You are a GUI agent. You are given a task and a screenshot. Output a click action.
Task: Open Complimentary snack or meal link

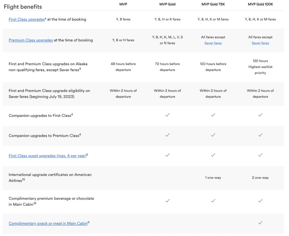(48, 223)
